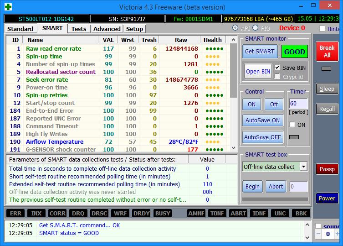Click the sound volume minus button
The image size is (343, 246).
tap(318, 234)
